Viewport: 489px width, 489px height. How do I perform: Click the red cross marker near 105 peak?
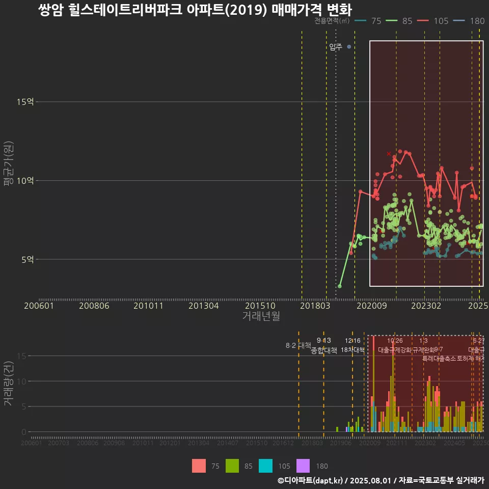pos(389,154)
